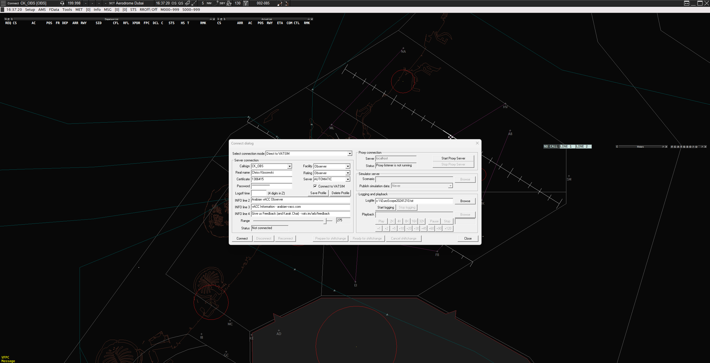This screenshot has height=363, width=710.
Task: Click the runway selector airplane icon
Action: 188,3
